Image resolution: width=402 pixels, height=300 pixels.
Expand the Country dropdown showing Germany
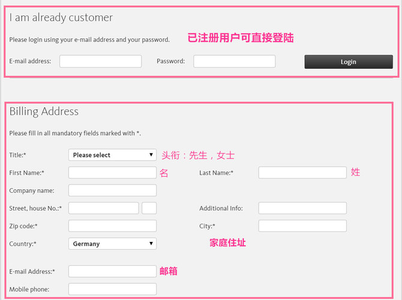coord(112,244)
